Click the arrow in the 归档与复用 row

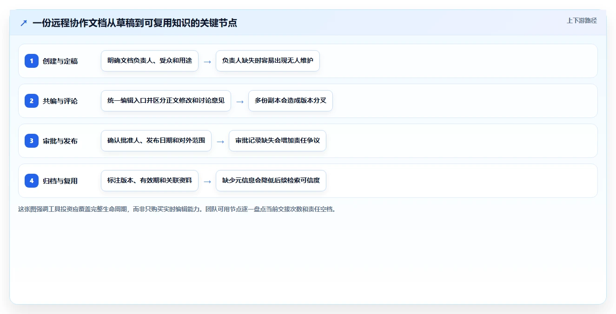point(207,181)
